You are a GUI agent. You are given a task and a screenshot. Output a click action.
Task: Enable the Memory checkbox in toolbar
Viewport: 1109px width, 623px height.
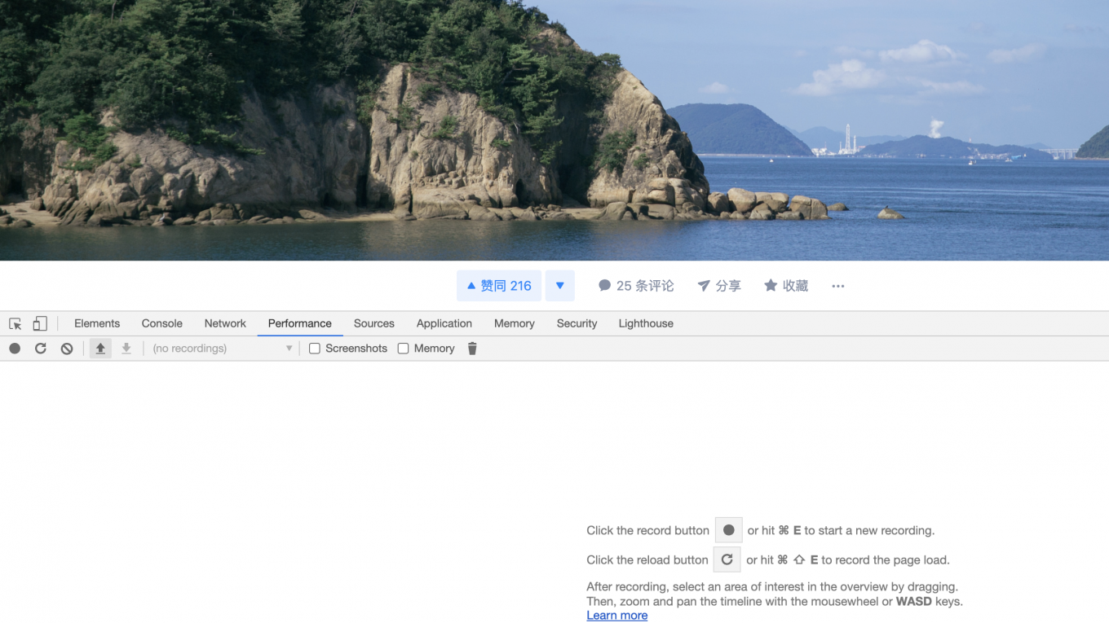[403, 349]
